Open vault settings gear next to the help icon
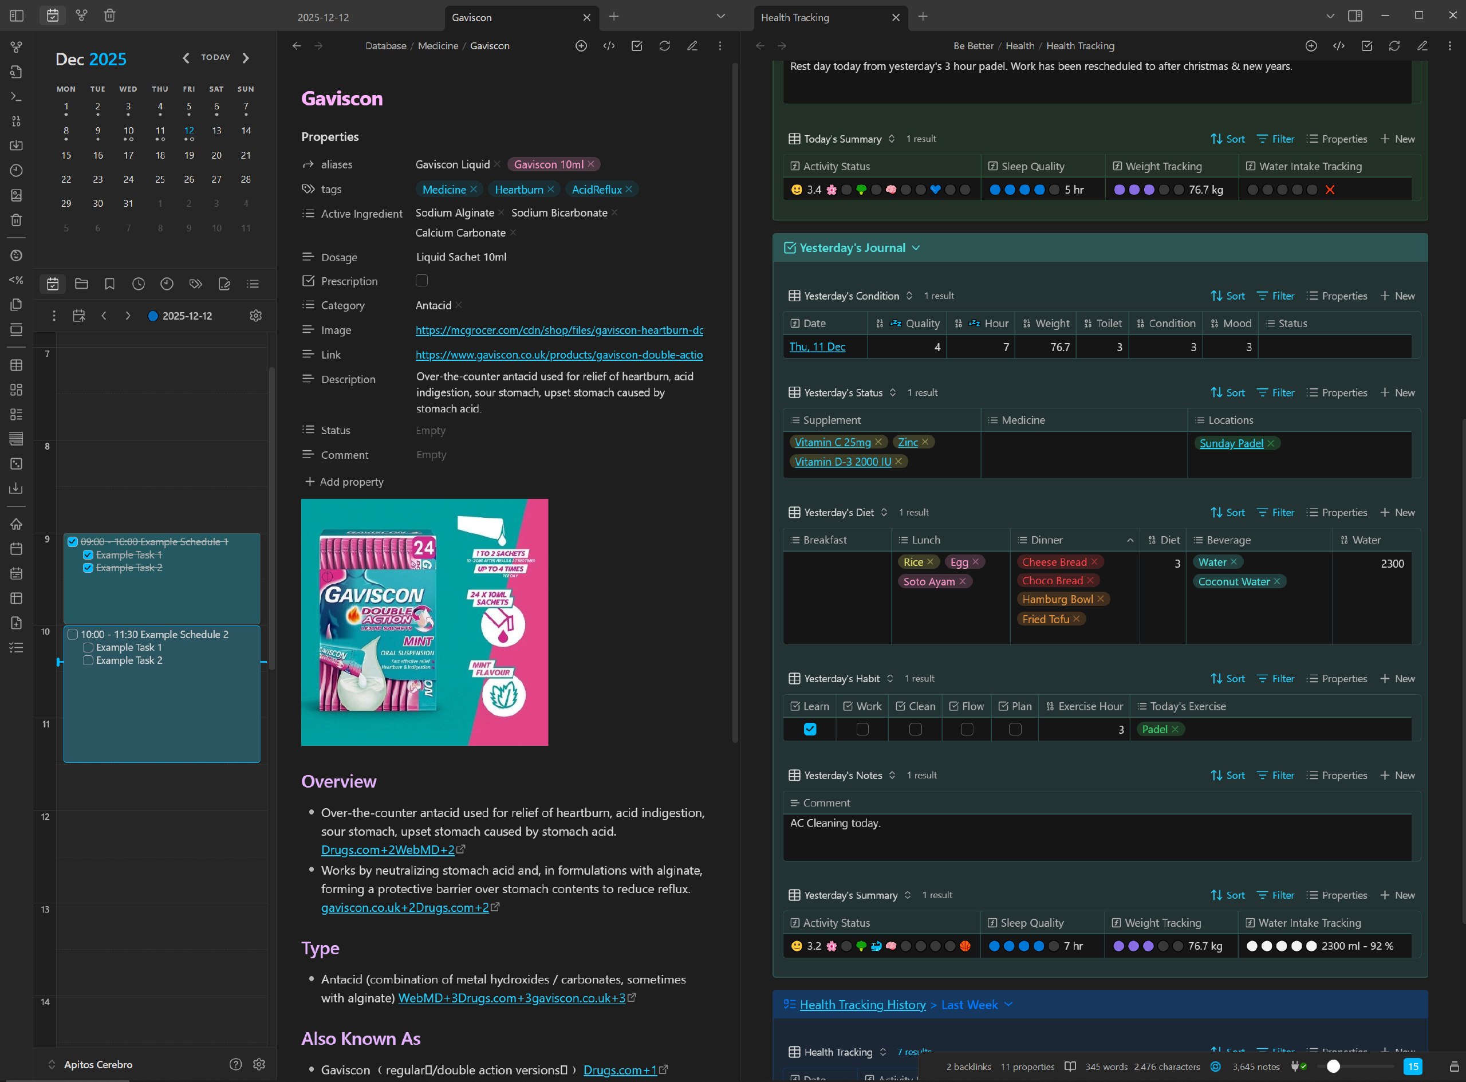This screenshot has height=1082, width=1466. click(259, 1064)
